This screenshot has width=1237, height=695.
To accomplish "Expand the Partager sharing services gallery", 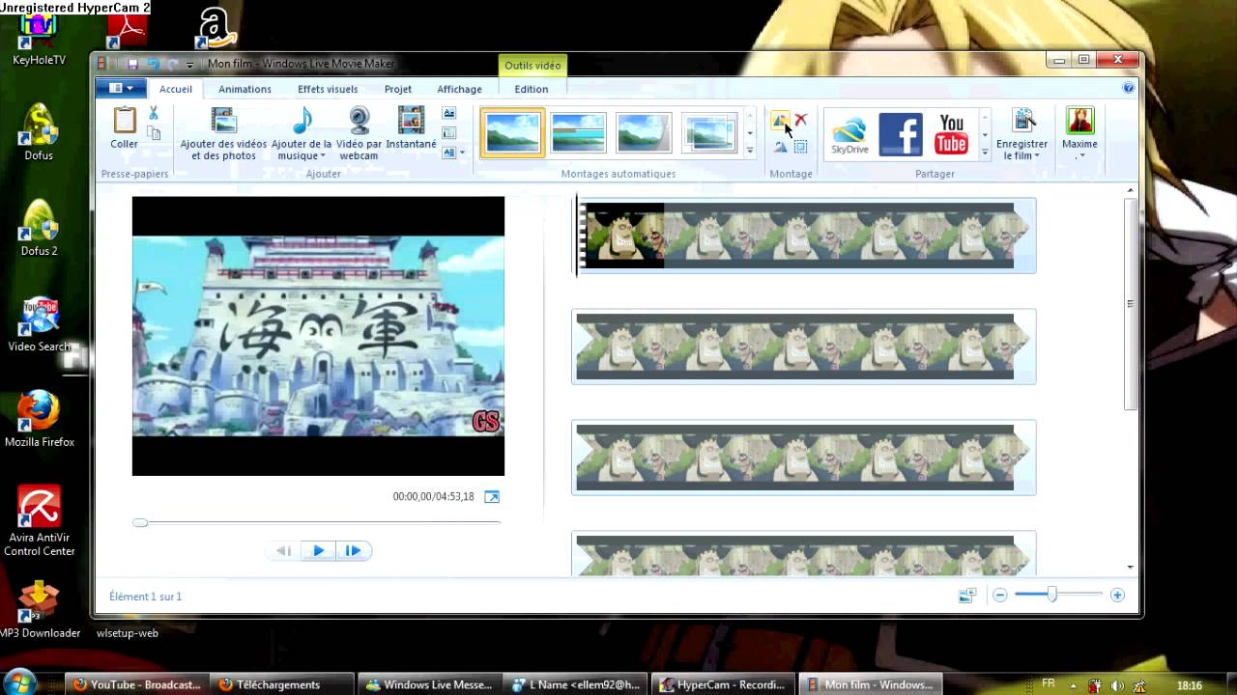I will [x=985, y=152].
